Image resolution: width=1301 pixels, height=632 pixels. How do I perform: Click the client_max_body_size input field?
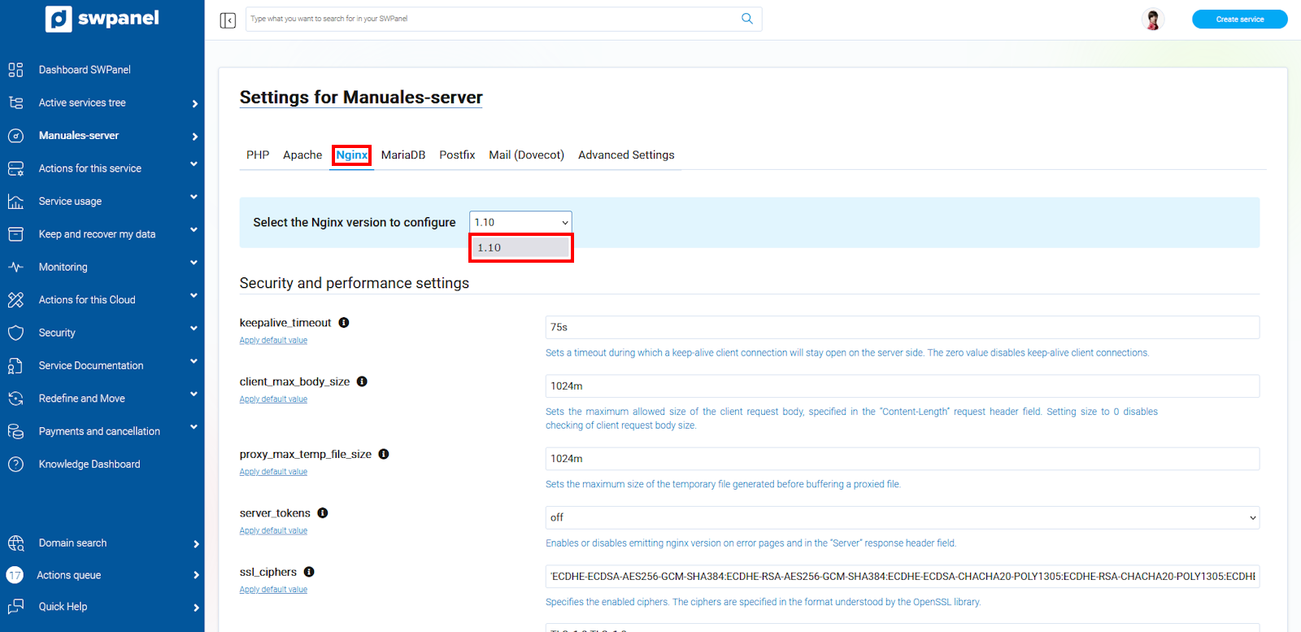point(901,386)
